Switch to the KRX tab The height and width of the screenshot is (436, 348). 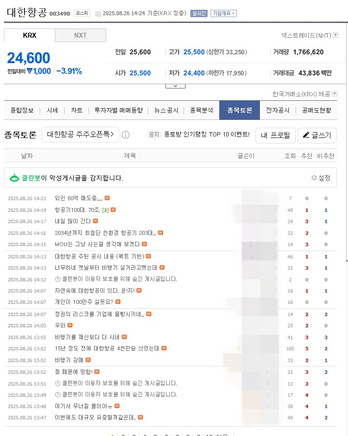pos(29,35)
